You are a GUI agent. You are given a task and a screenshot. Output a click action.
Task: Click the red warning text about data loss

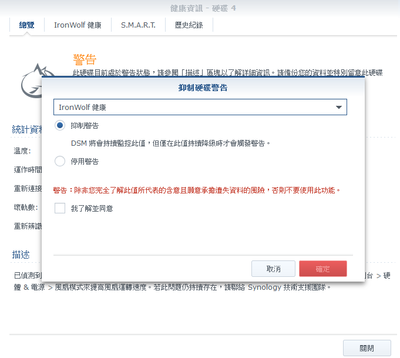pyautogui.click(x=196, y=190)
